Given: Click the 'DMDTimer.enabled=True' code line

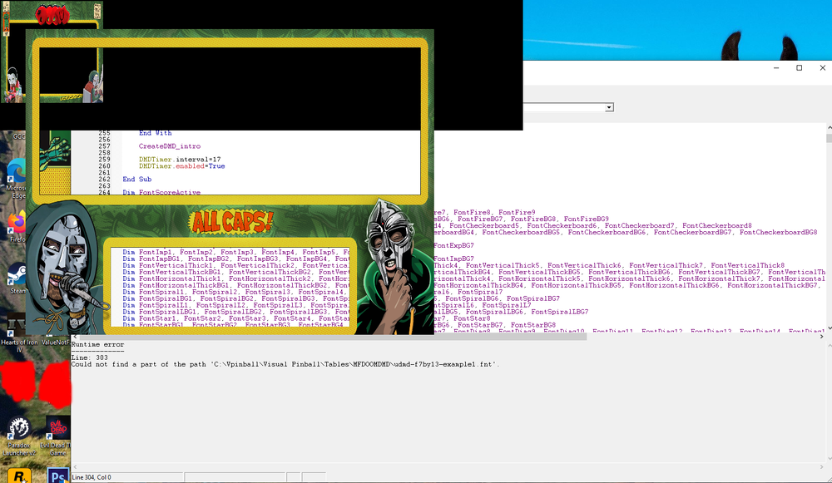Looking at the screenshot, I should [x=182, y=166].
